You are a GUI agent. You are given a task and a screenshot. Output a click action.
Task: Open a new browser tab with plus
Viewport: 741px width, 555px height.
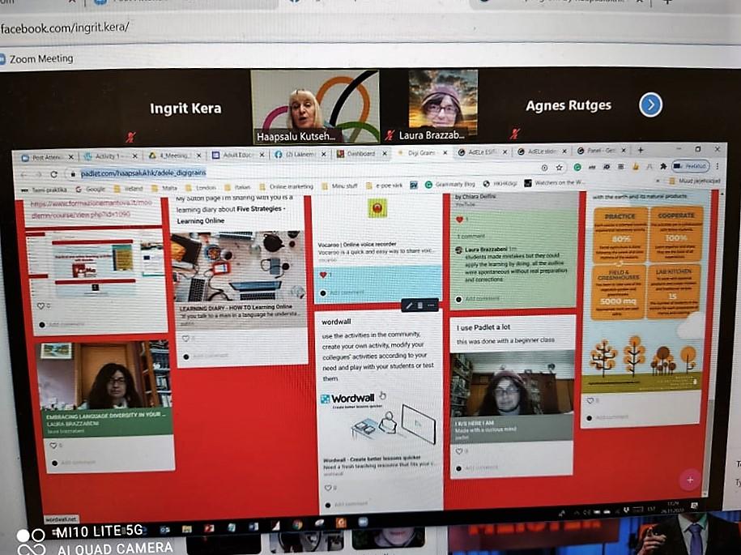point(641,151)
